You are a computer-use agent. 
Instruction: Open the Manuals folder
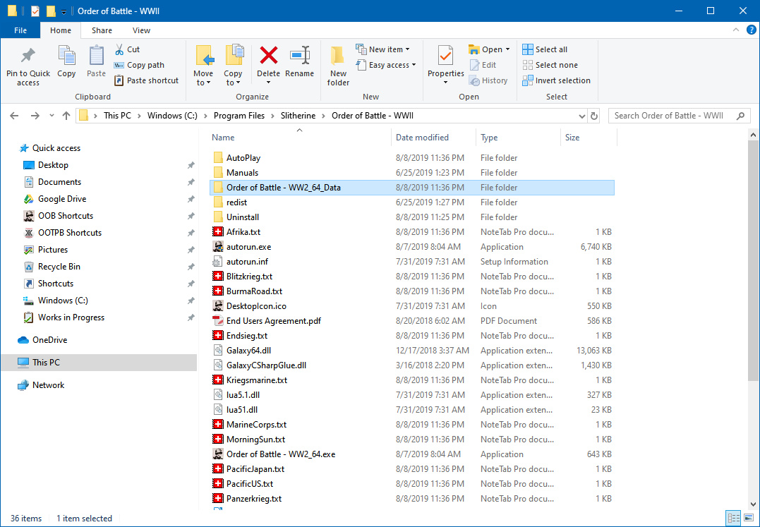pos(242,173)
